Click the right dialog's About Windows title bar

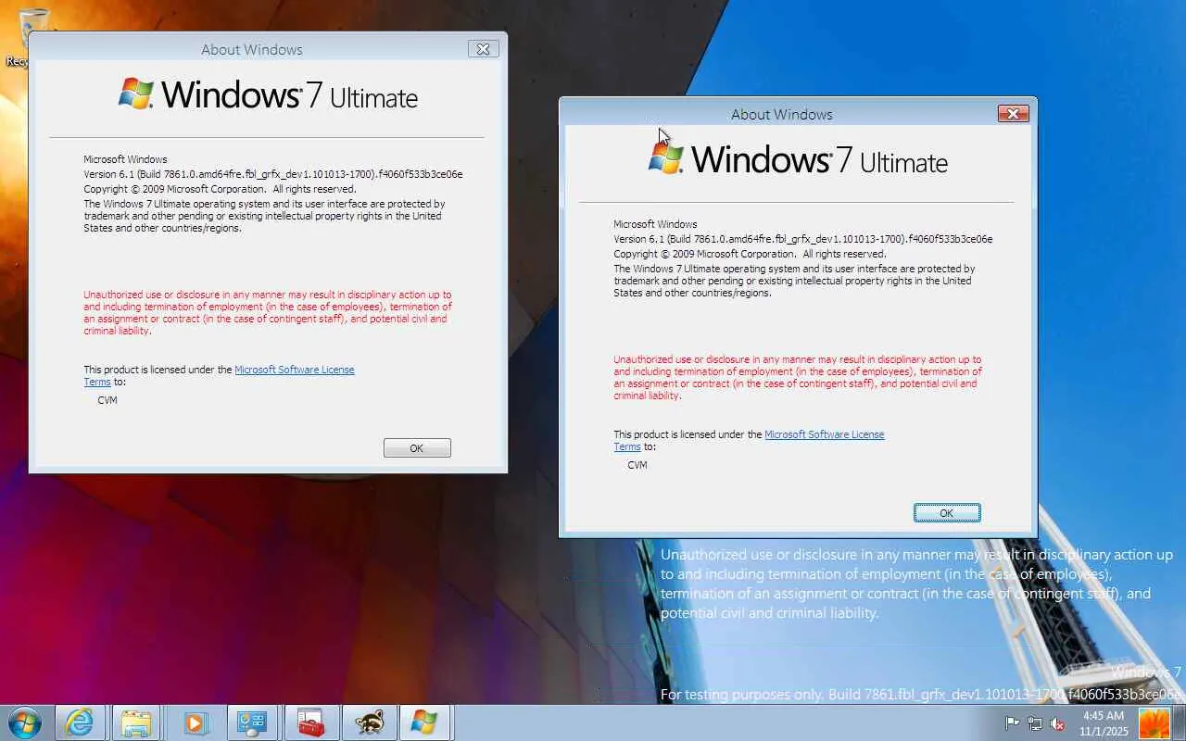(x=782, y=115)
